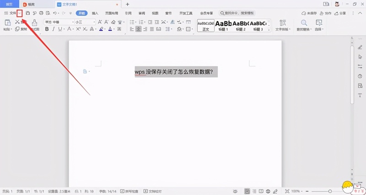Expand the 文件 menu dropdown arrow
The image size is (366, 195).
[x=19, y=14]
